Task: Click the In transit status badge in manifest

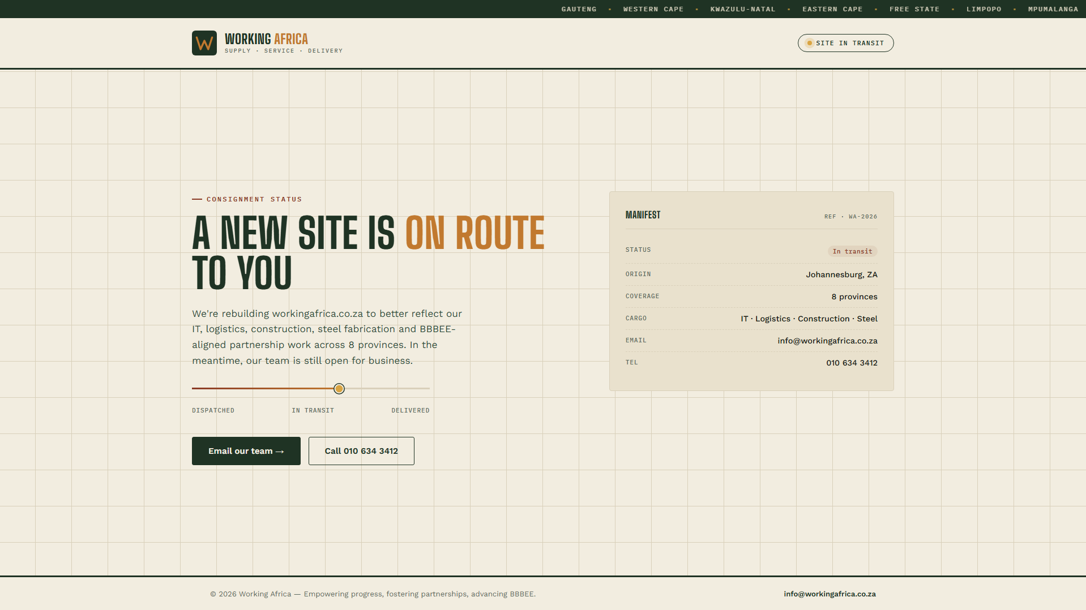Action: [852, 251]
